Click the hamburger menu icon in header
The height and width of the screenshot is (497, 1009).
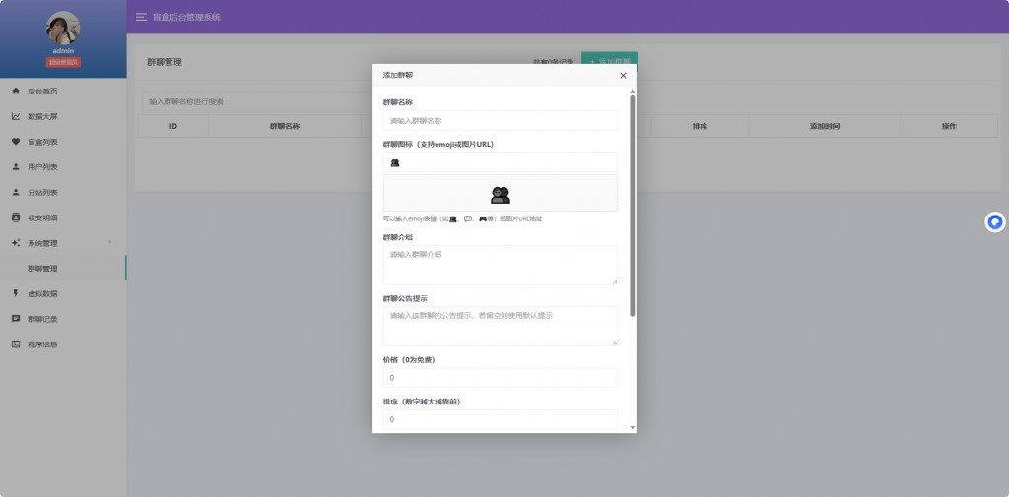coord(141,18)
